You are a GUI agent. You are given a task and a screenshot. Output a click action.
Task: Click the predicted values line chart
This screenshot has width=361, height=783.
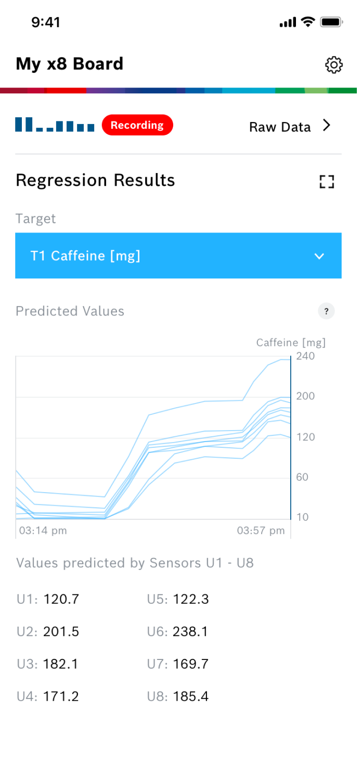point(153,438)
